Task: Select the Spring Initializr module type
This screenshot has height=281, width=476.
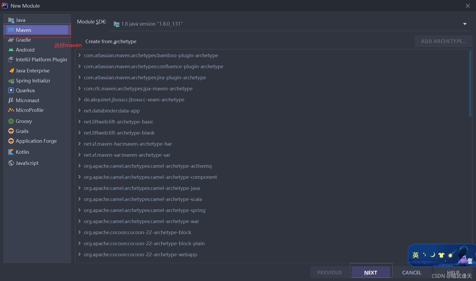Action: point(37,81)
